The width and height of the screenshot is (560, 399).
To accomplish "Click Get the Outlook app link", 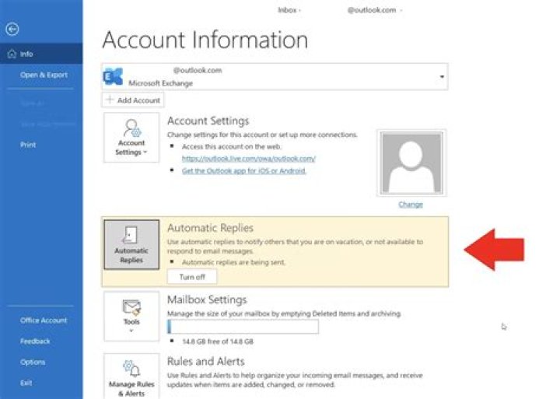I will point(243,170).
